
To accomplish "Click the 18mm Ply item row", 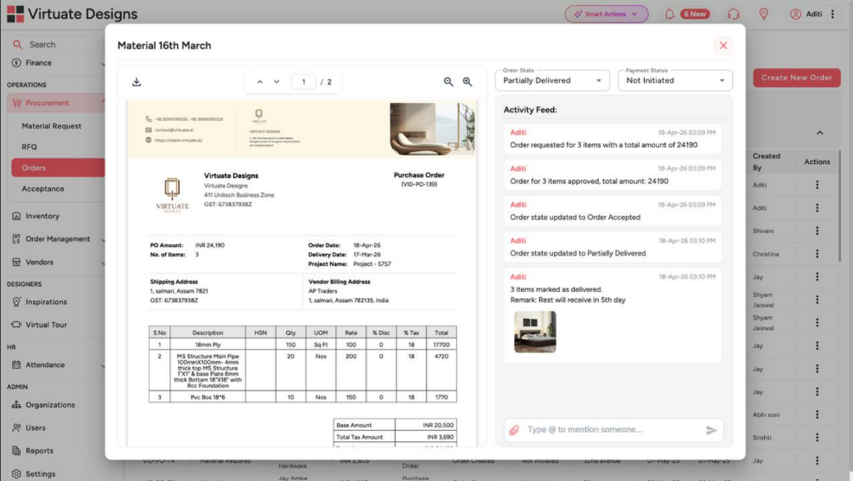I will [x=302, y=345].
